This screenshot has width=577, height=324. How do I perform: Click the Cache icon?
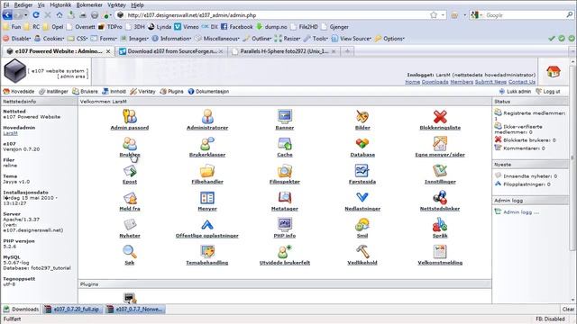[x=285, y=144]
